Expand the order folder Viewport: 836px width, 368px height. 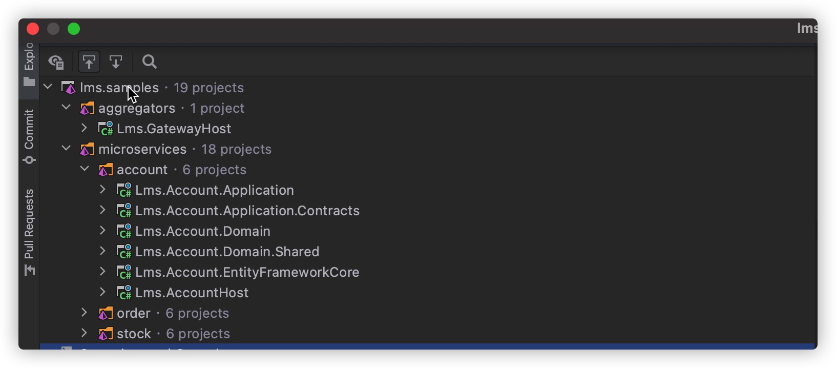coord(85,313)
